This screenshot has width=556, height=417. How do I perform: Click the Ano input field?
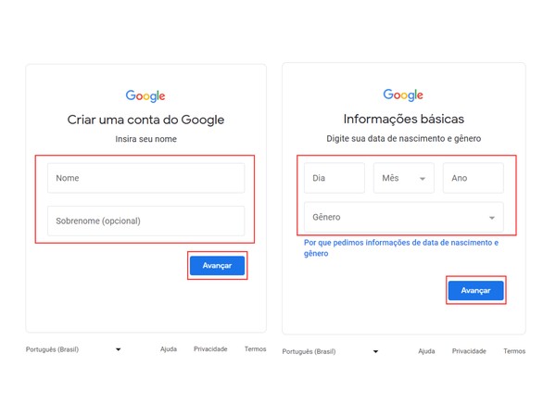[473, 178]
